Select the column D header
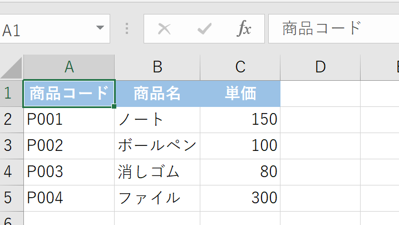The height and width of the screenshot is (225, 399). (321, 67)
